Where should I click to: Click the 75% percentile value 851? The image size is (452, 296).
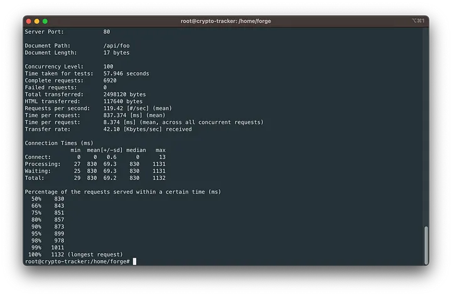(59, 212)
